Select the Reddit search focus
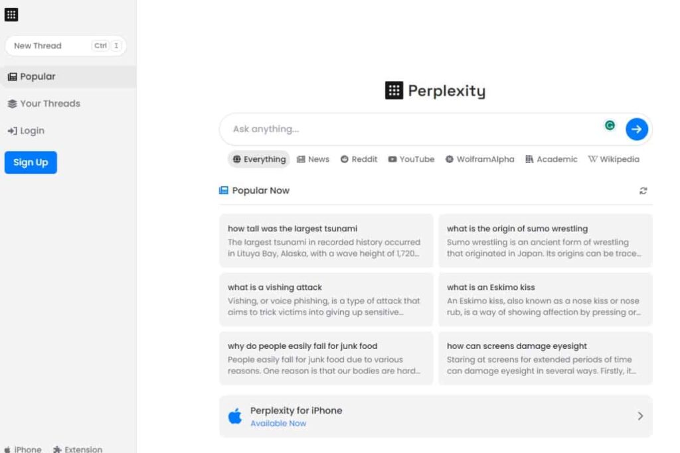The width and height of the screenshot is (680, 453). point(359,159)
